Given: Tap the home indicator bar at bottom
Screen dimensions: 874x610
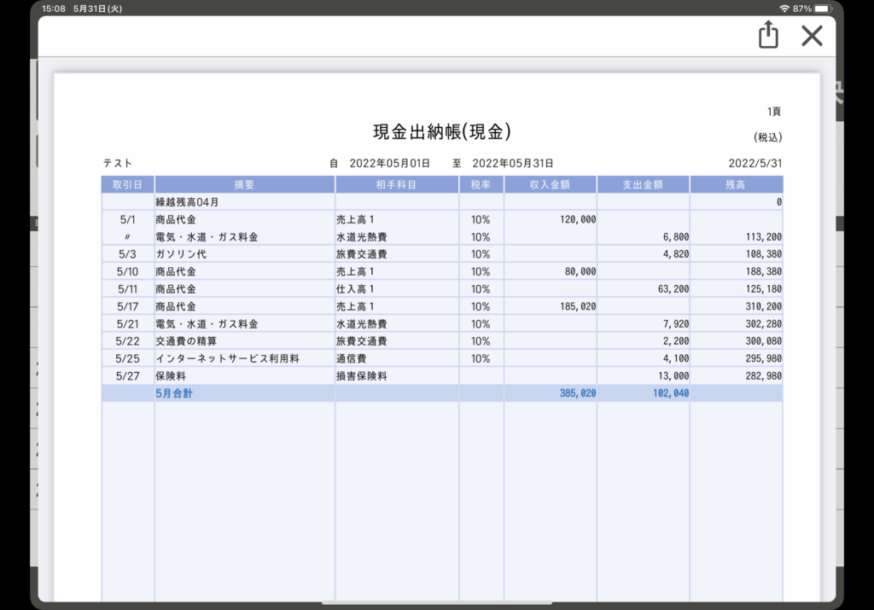Looking at the screenshot, I should (437, 603).
